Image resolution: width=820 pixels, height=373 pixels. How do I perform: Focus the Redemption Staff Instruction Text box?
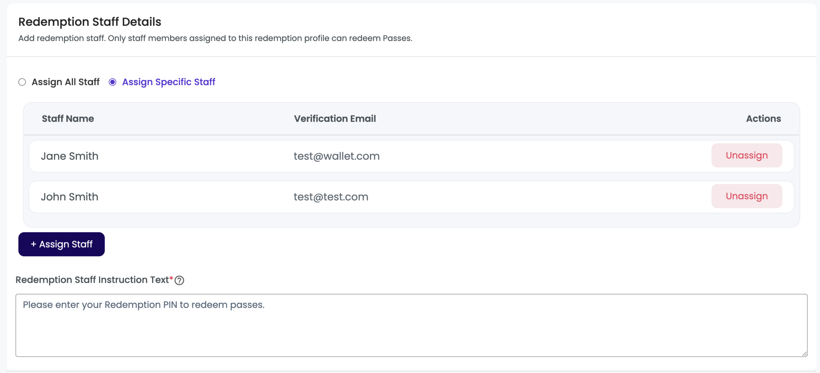coord(411,325)
